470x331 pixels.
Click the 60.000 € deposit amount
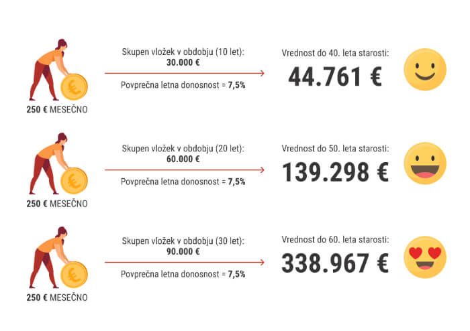pos(183,158)
